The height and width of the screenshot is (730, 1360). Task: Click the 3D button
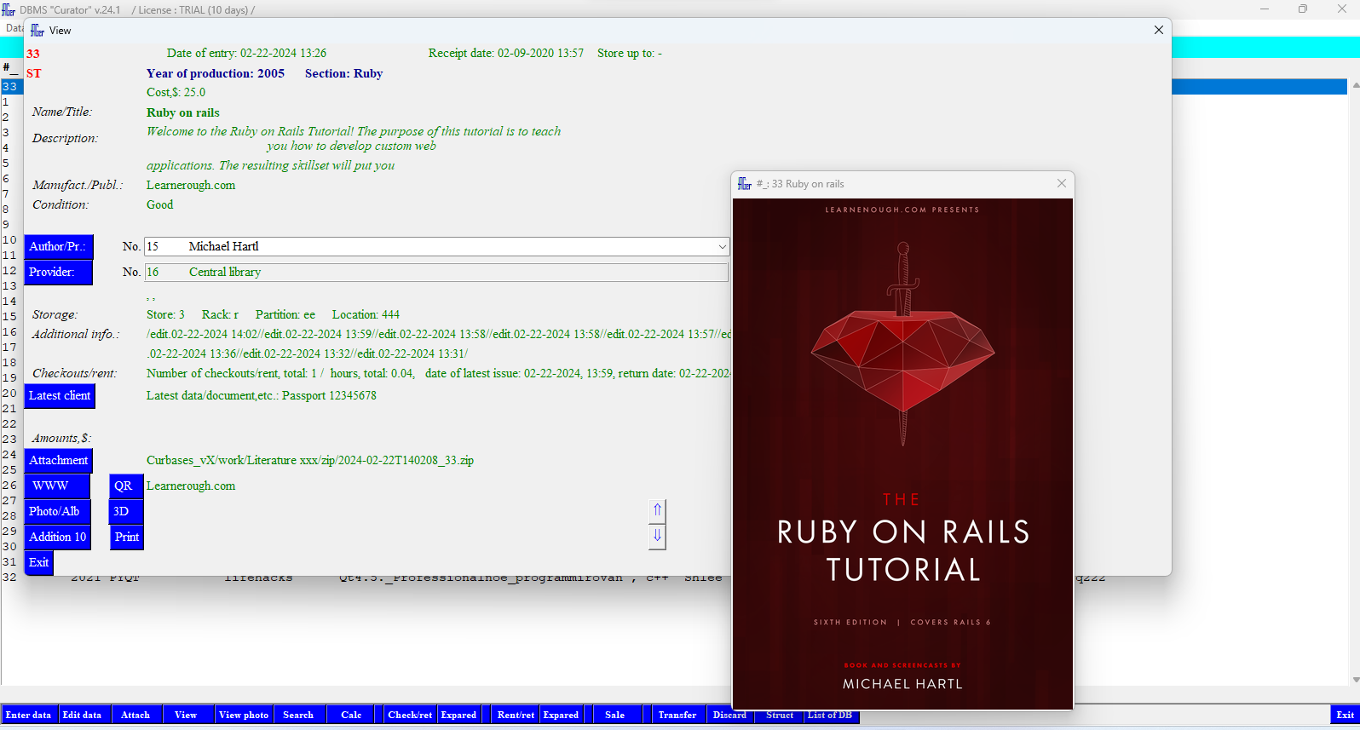click(x=126, y=512)
